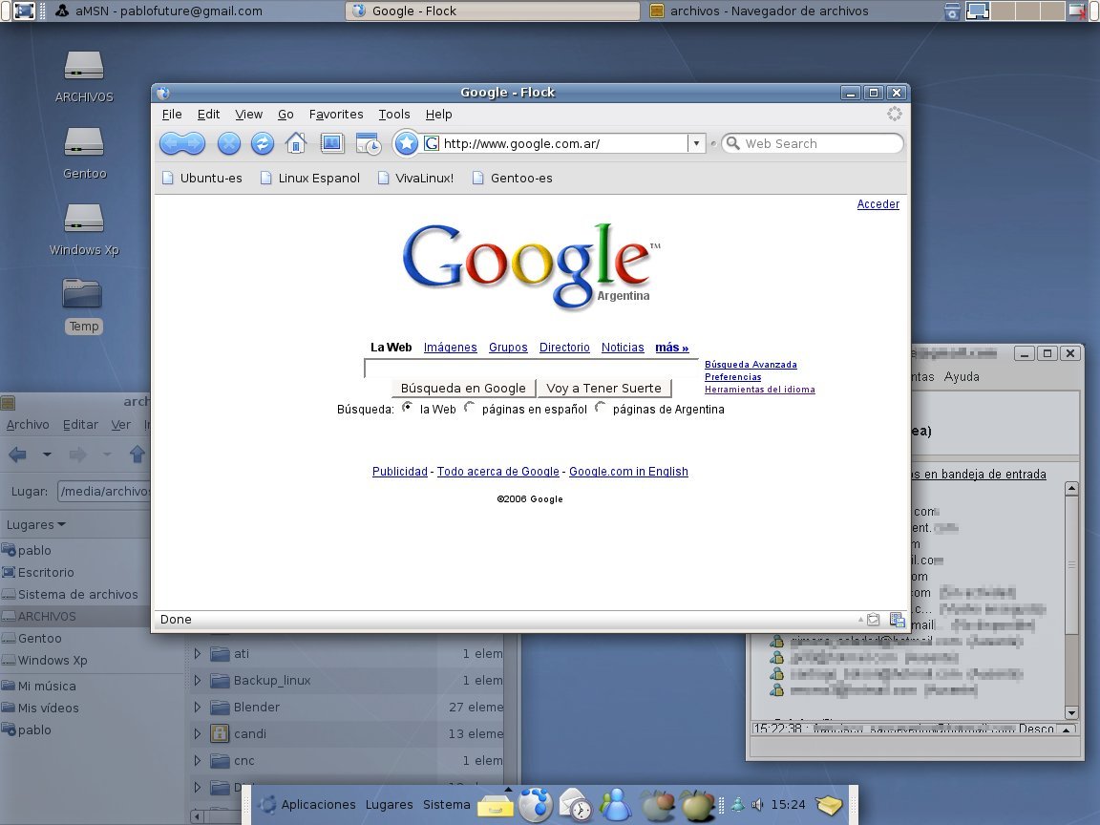
Task: Click the faded apple icon in bottom panel
Action: 657,805
